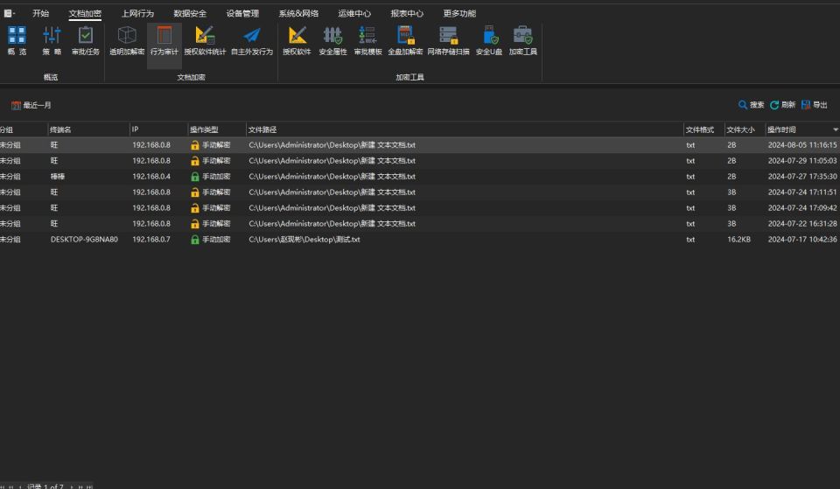Select the row with DESKTOP-9G8NA80 terminal
This screenshot has width=840, height=489.
click(420, 240)
